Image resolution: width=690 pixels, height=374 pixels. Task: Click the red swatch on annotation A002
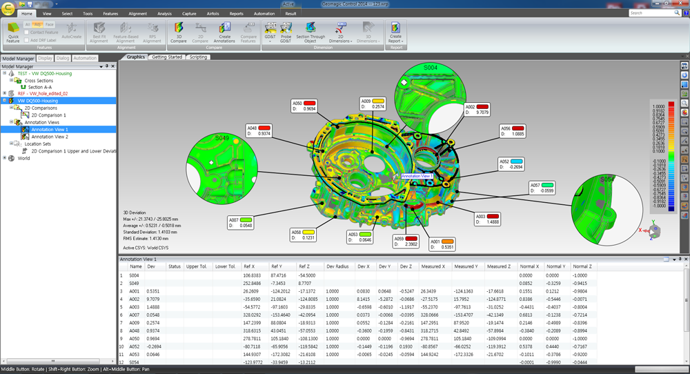pyautogui.click(x=481, y=107)
